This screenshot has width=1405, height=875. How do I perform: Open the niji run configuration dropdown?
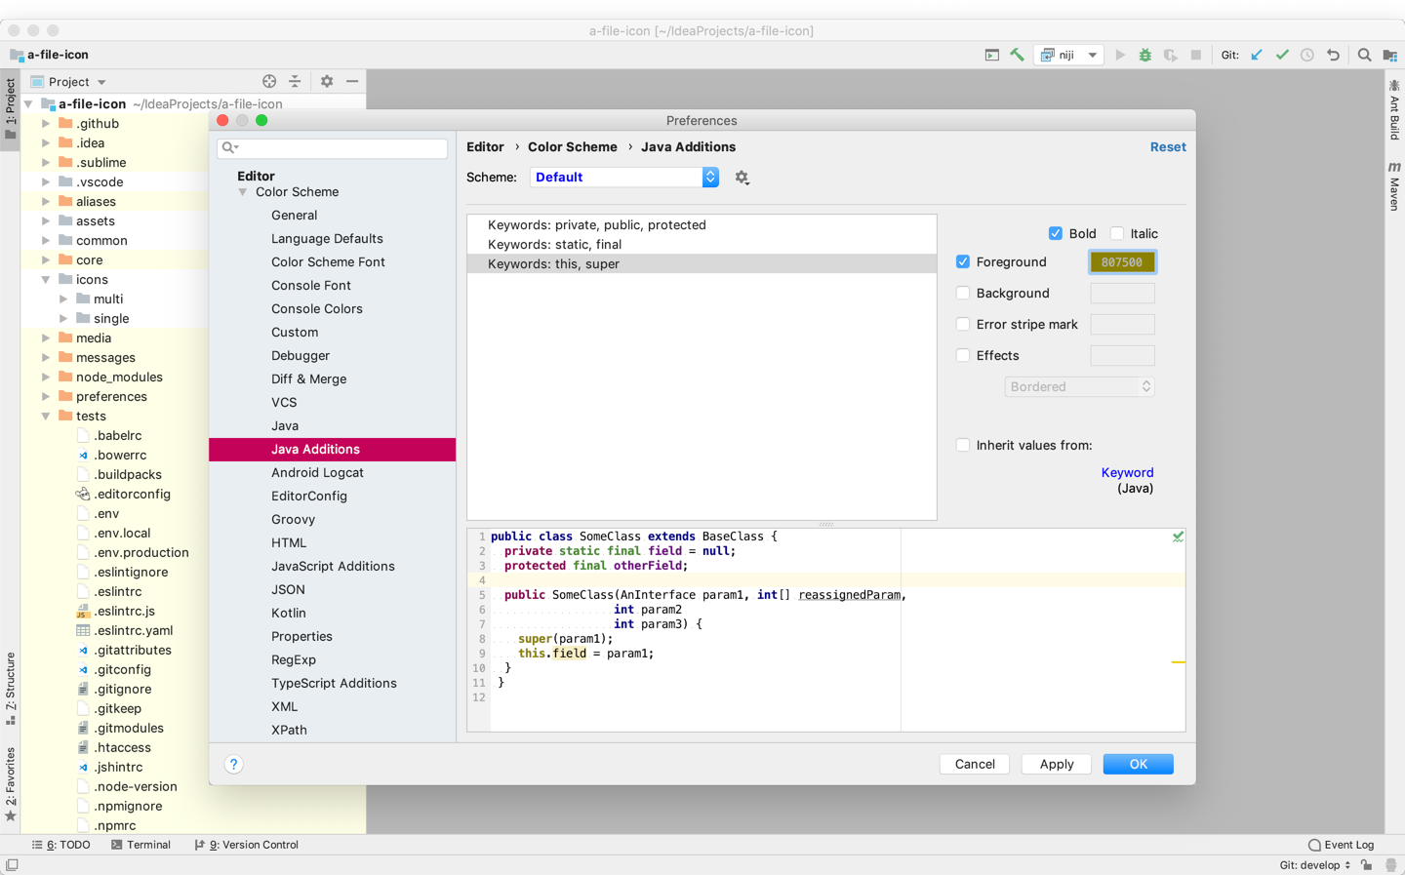pos(1069,56)
